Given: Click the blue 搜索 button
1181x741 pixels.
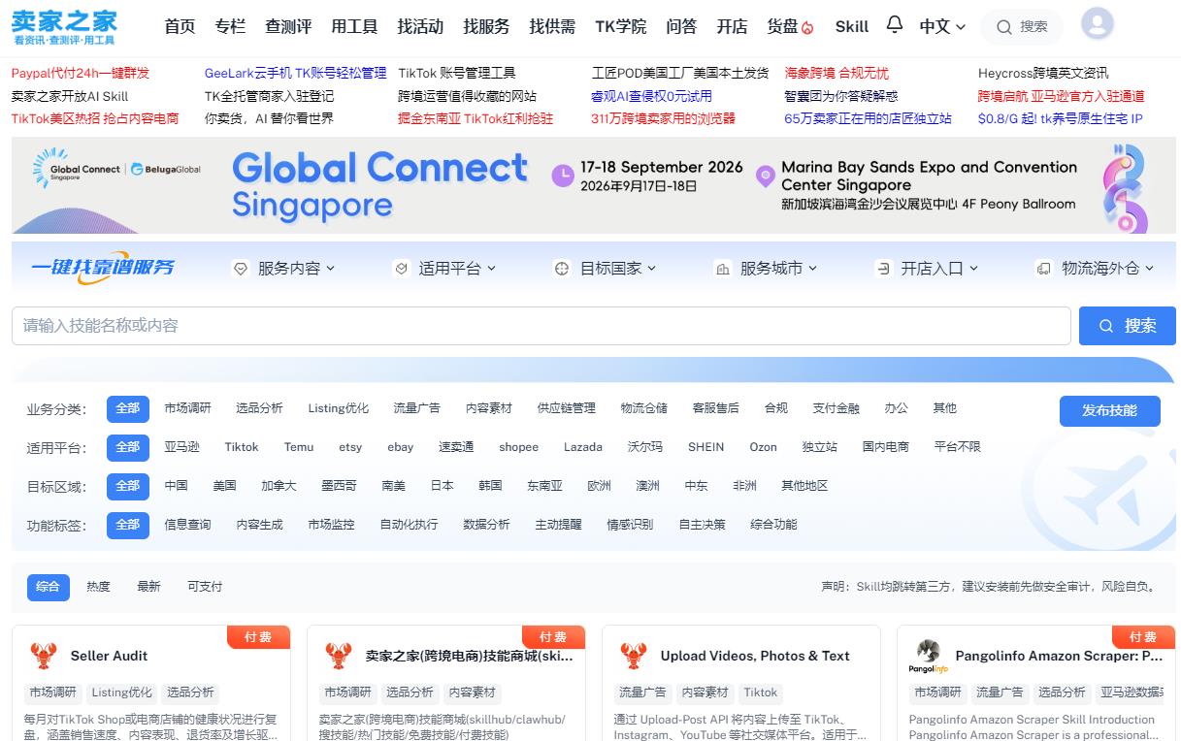Looking at the screenshot, I should click(1127, 326).
